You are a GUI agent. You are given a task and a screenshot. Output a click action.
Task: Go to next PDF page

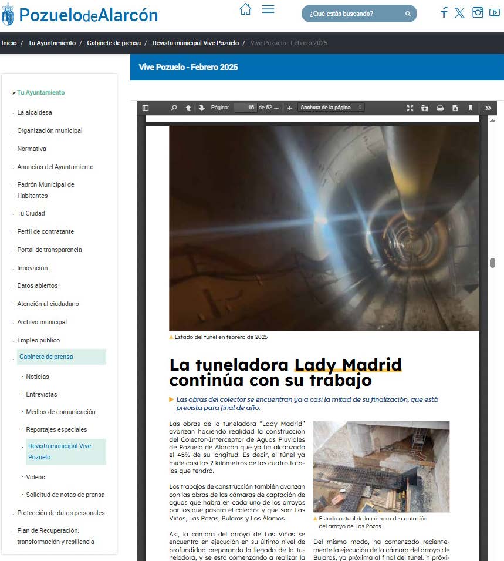point(202,108)
